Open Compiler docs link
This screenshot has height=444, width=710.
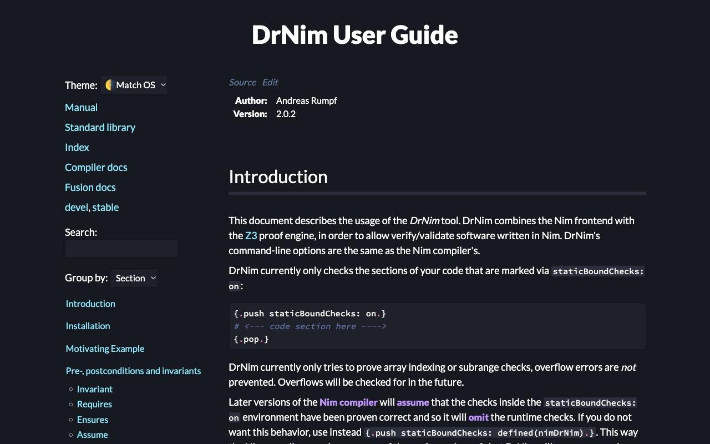point(96,167)
